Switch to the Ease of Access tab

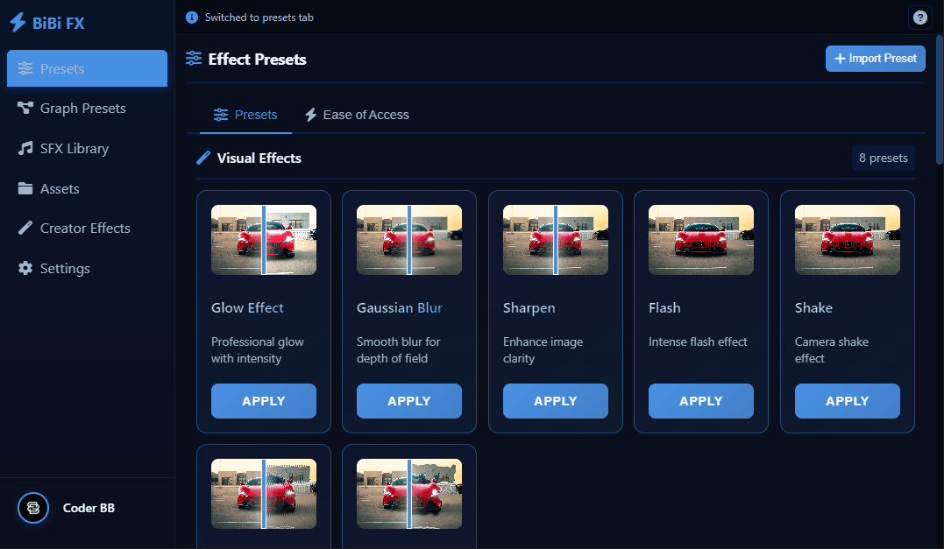[357, 115]
